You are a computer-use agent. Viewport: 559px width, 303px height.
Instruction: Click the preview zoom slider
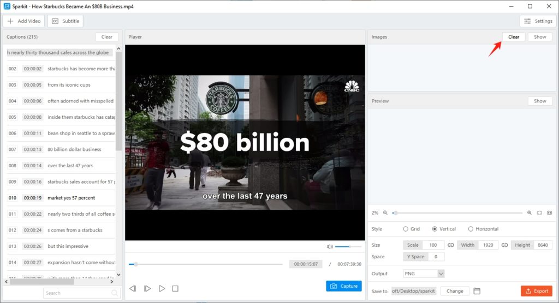coord(457,213)
